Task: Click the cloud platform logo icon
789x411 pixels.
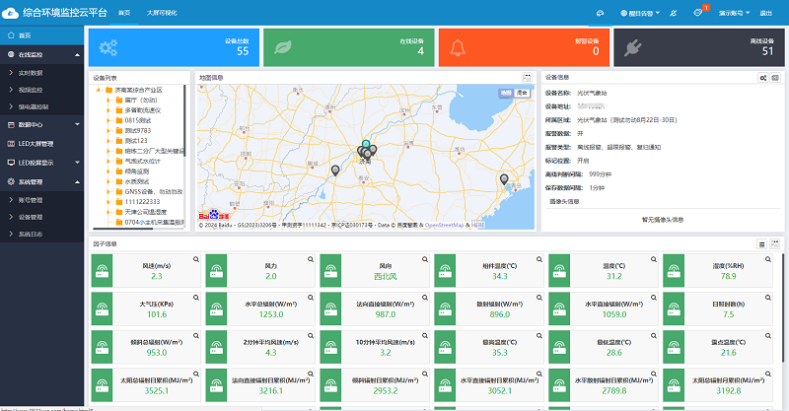Action: [10, 13]
